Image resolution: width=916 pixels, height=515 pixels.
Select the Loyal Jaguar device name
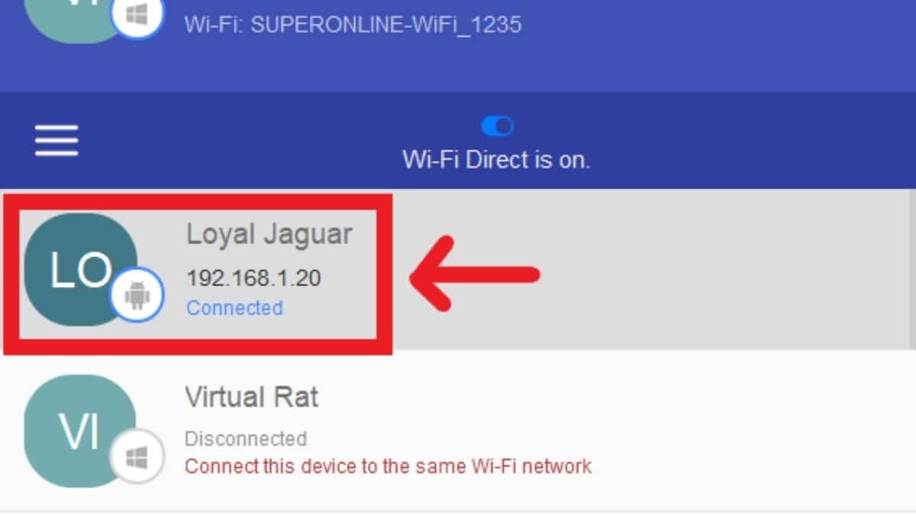click(x=269, y=234)
